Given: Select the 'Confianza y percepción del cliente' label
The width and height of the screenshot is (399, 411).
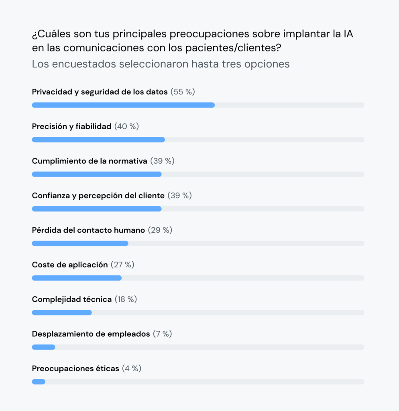Looking at the screenshot, I should click(98, 195).
